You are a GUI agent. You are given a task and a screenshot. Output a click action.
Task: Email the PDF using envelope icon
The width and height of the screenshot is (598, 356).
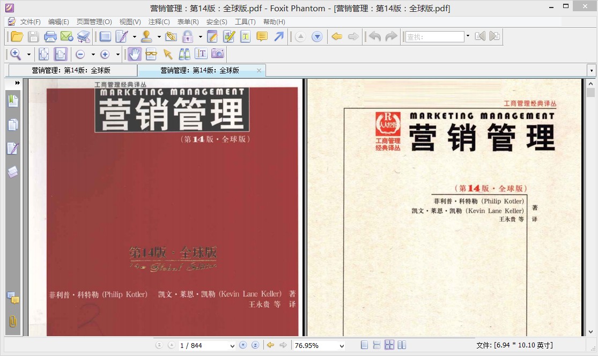coord(67,36)
